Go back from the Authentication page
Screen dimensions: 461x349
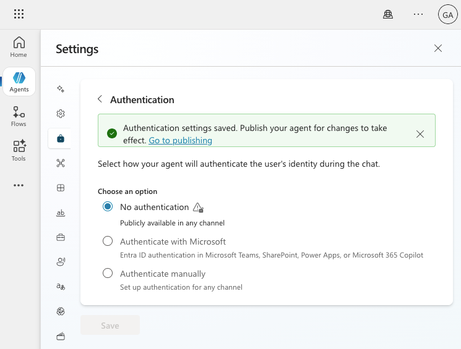pos(100,99)
